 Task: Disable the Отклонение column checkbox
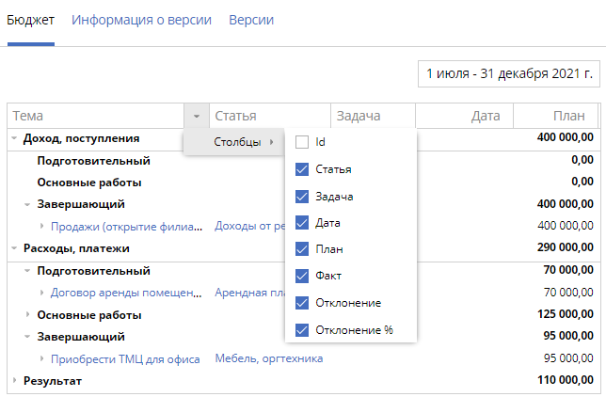(x=301, y=303)
